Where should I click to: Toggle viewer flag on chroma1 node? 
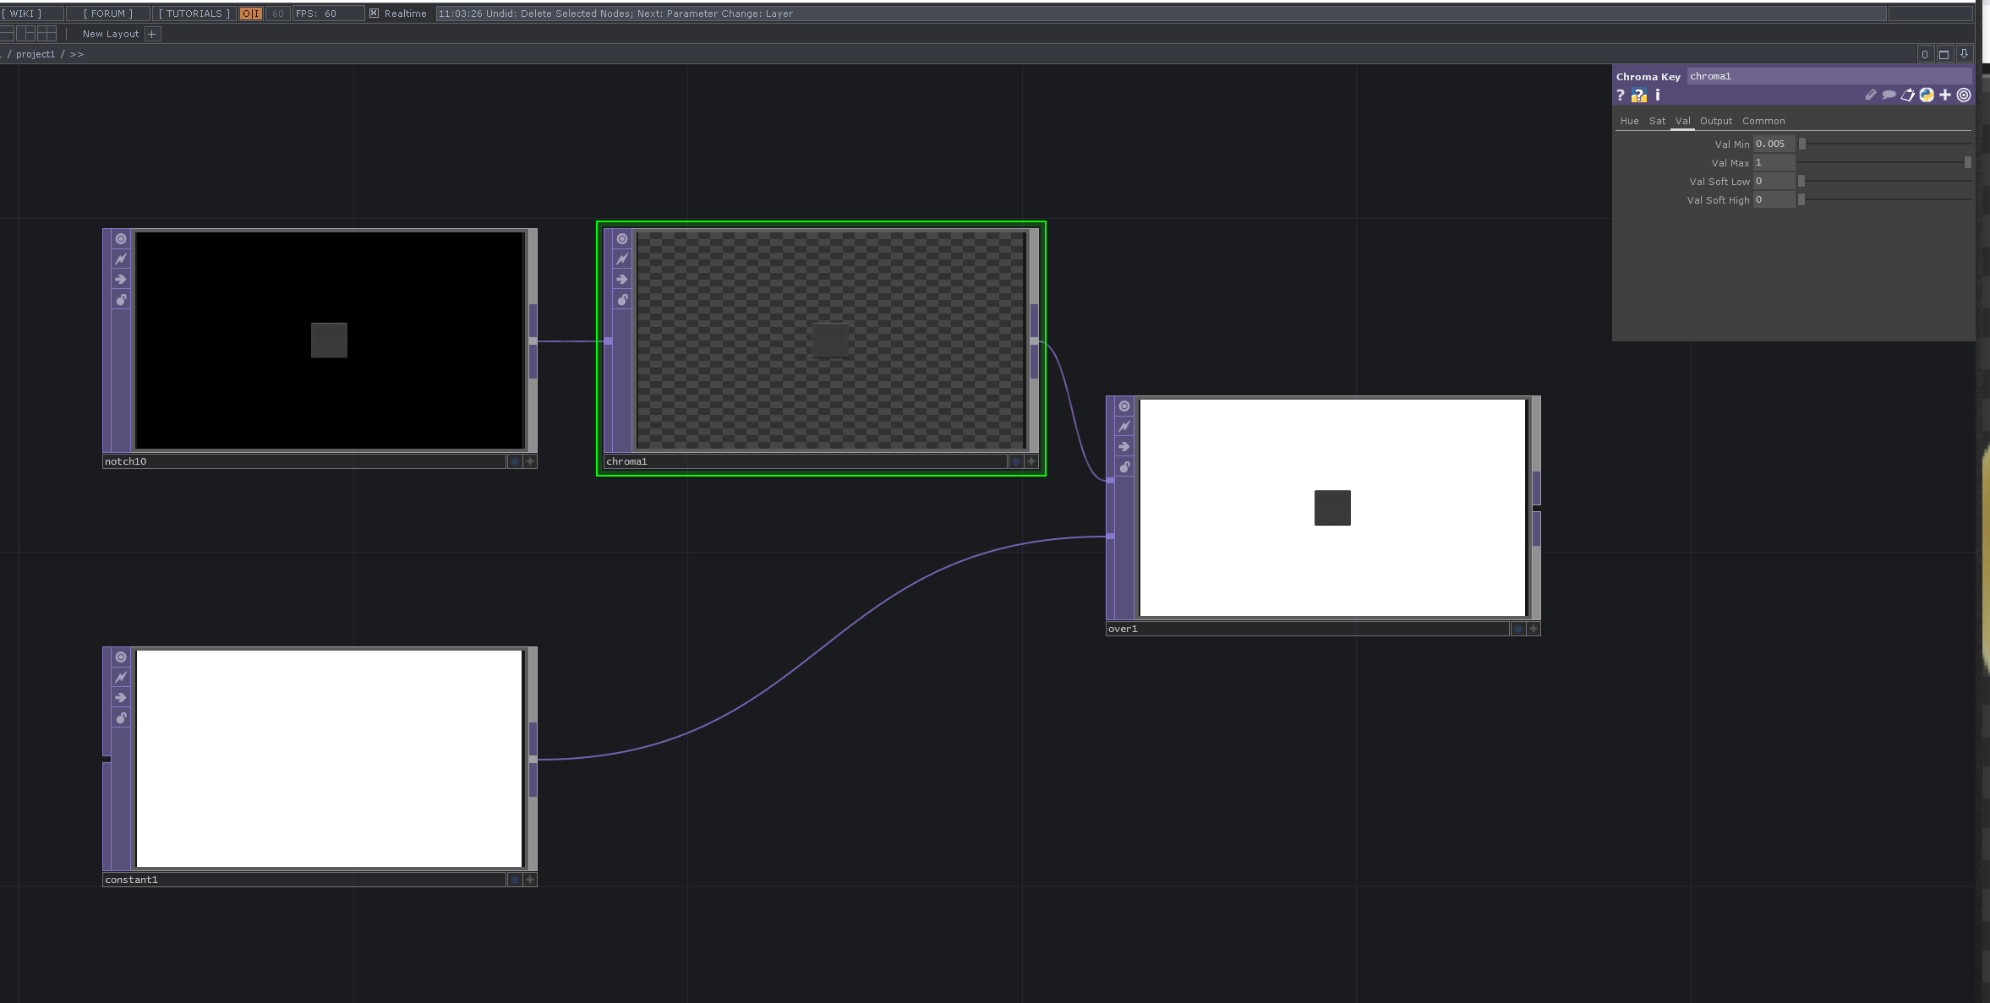(622, 239)
